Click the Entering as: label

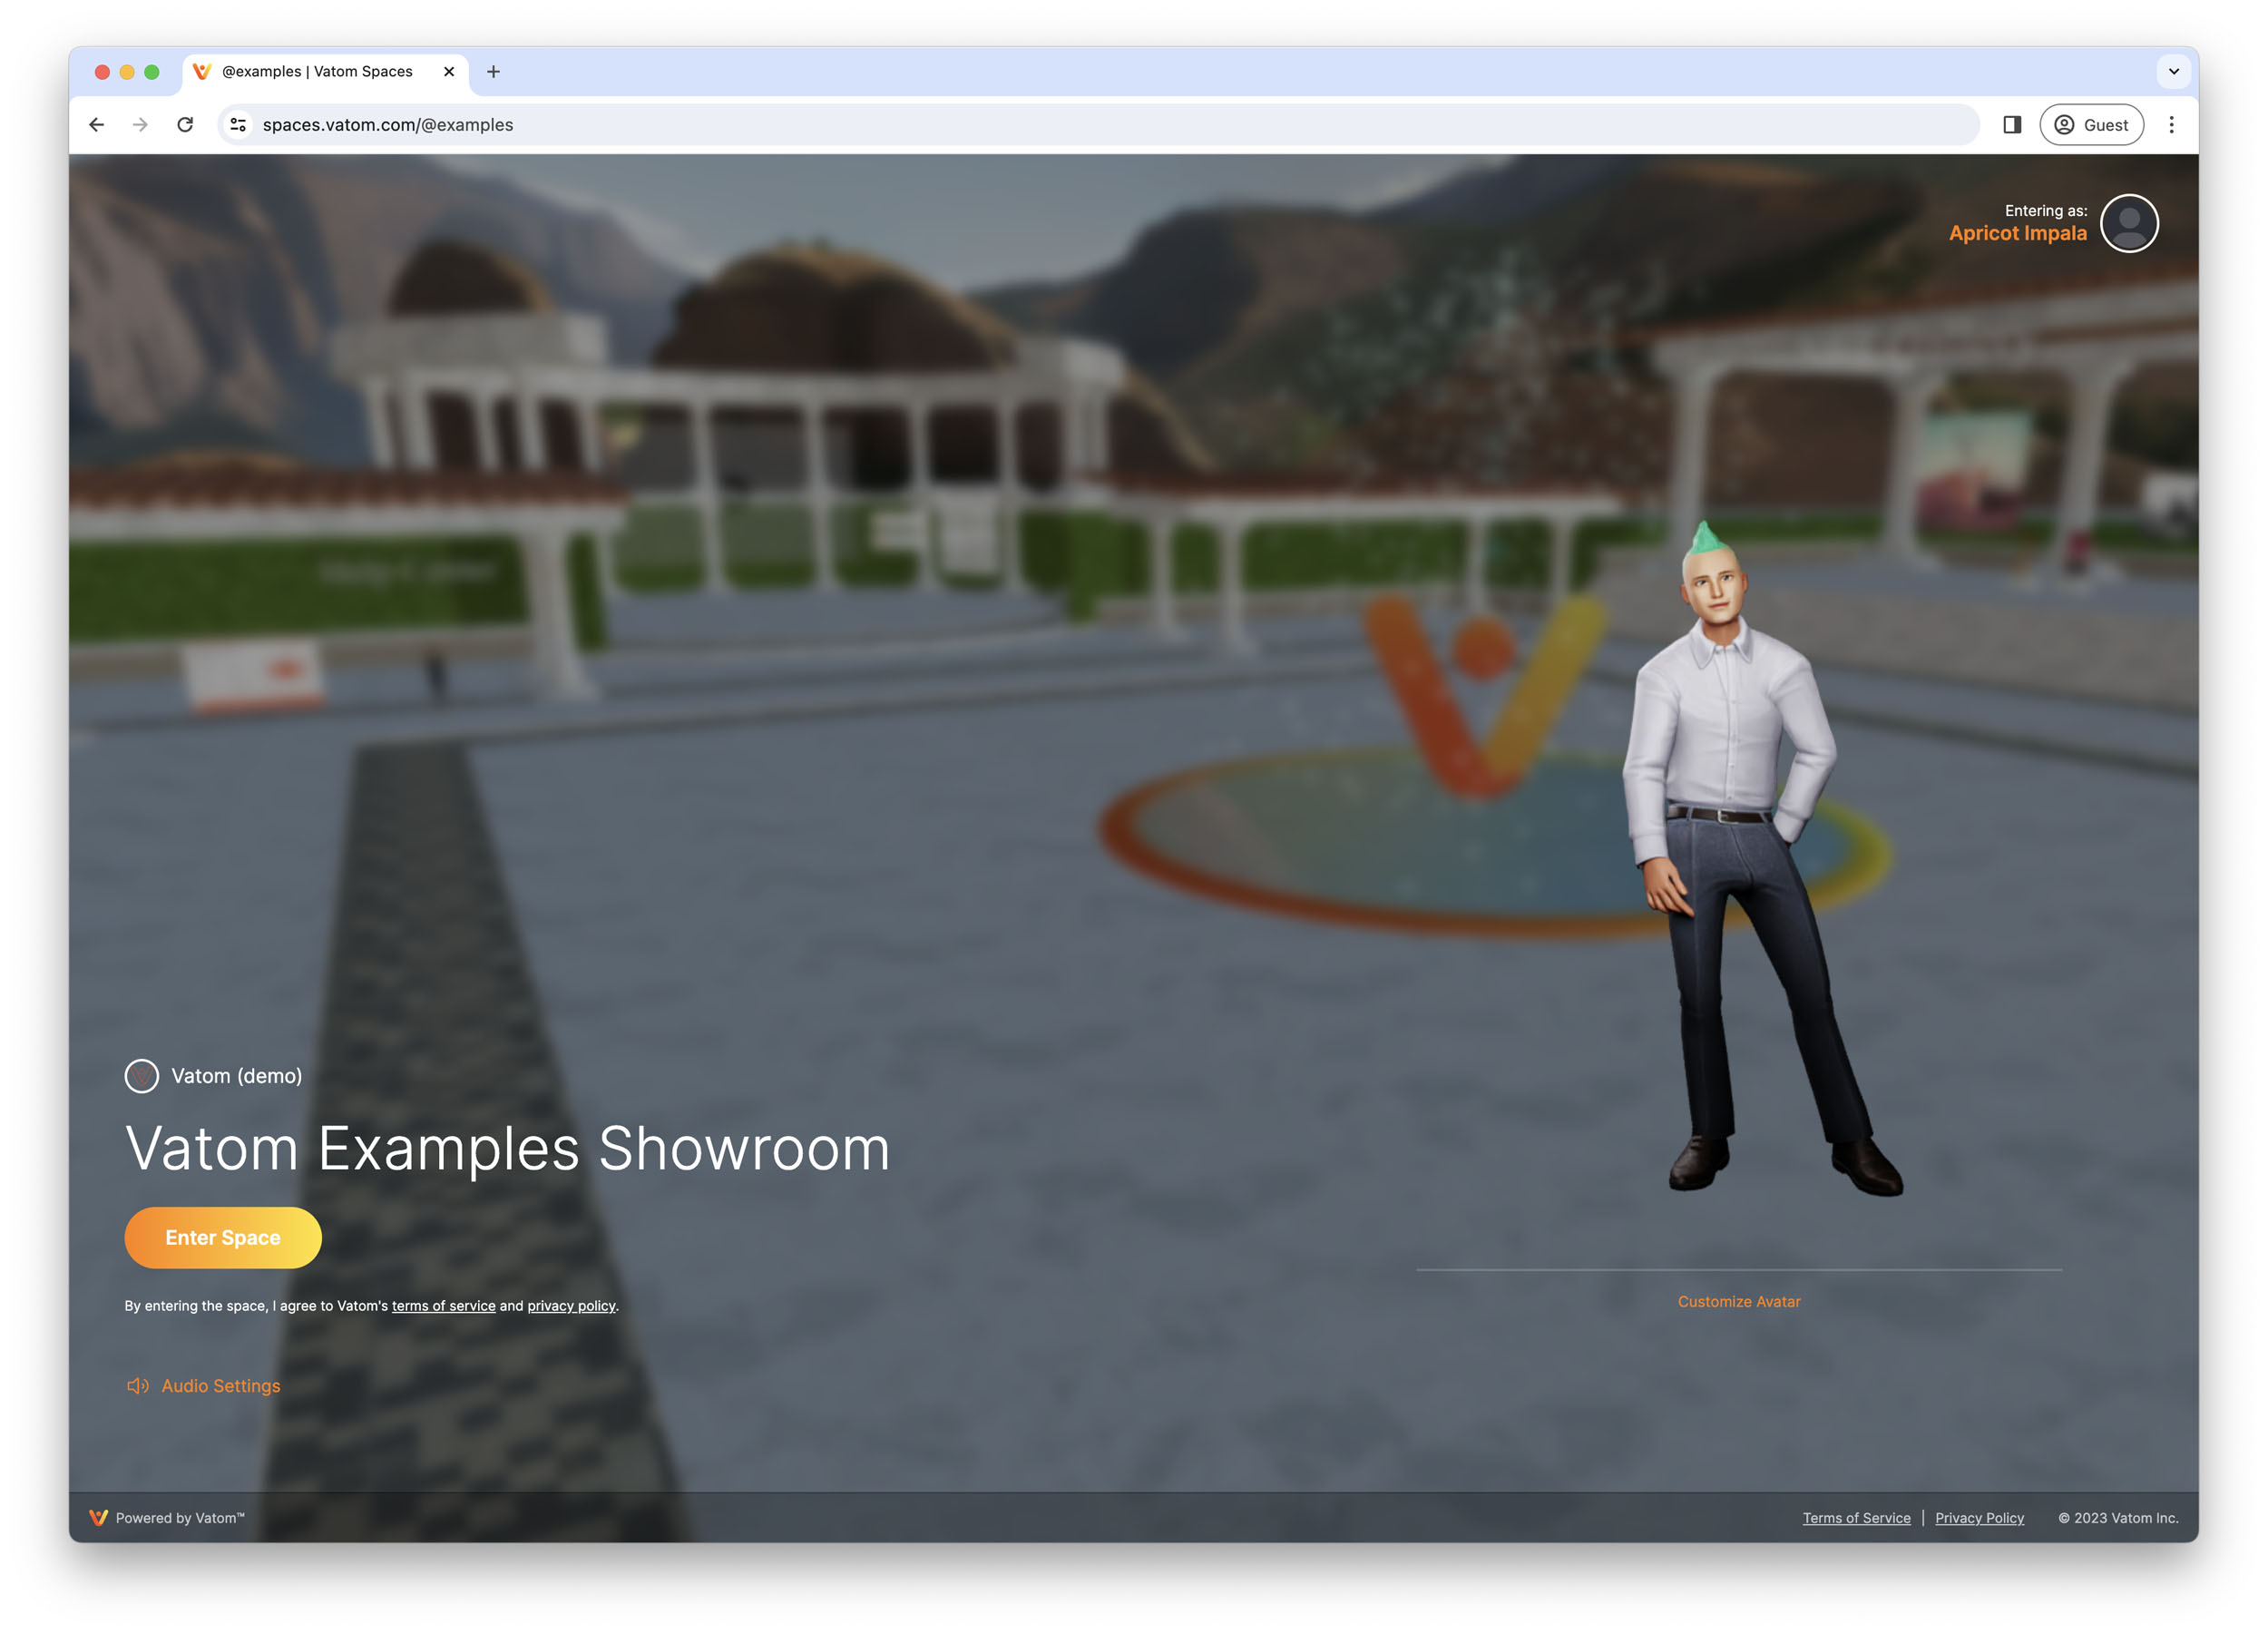[2046, 211]
